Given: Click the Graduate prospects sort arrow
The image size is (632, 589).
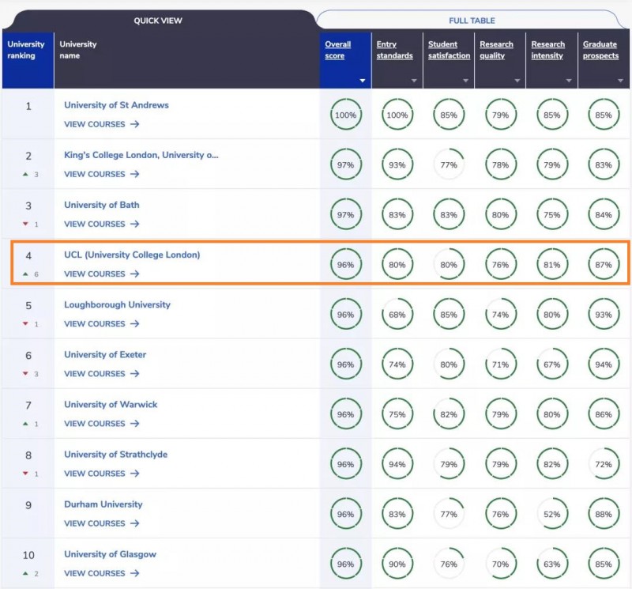Looking at the screenshot, I should (620, 81).
